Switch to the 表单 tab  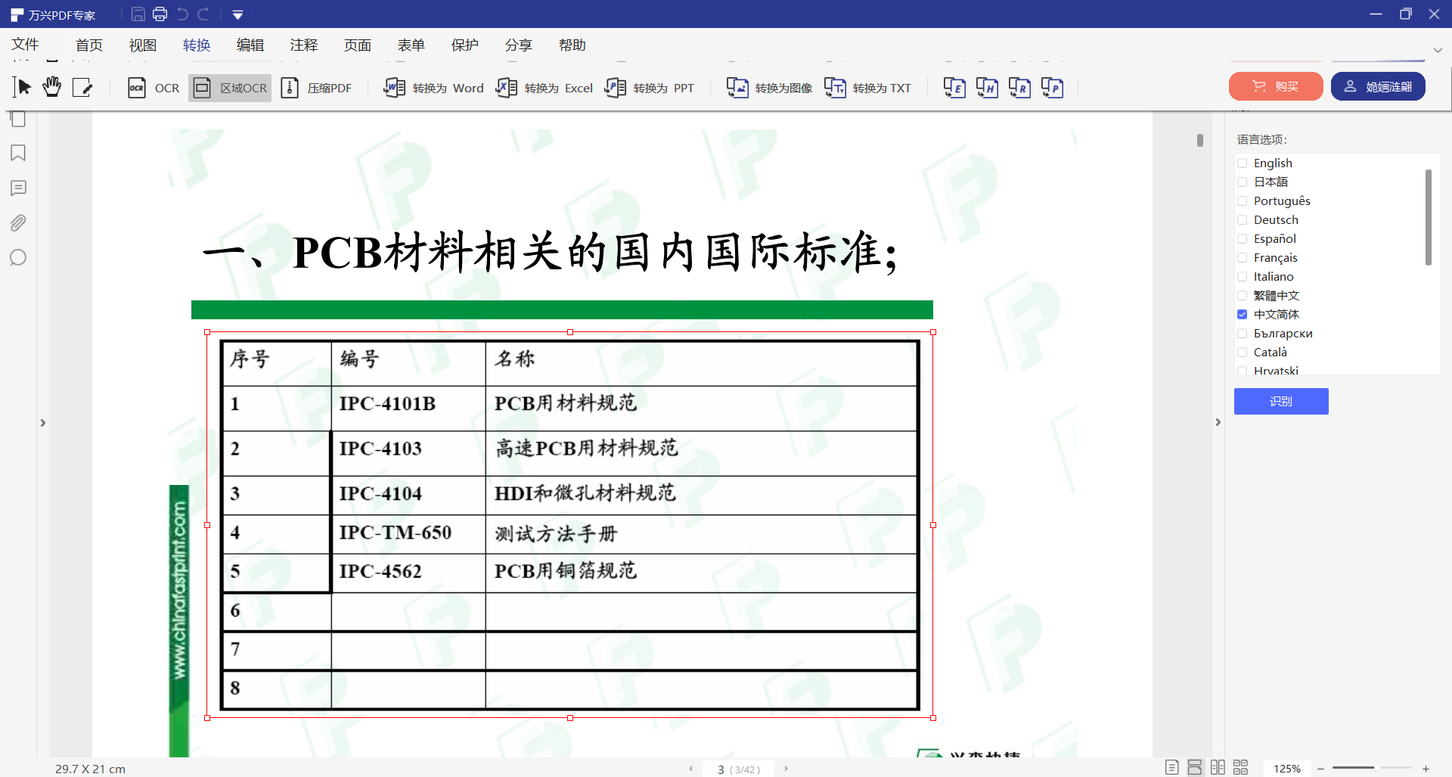[411, 45]
